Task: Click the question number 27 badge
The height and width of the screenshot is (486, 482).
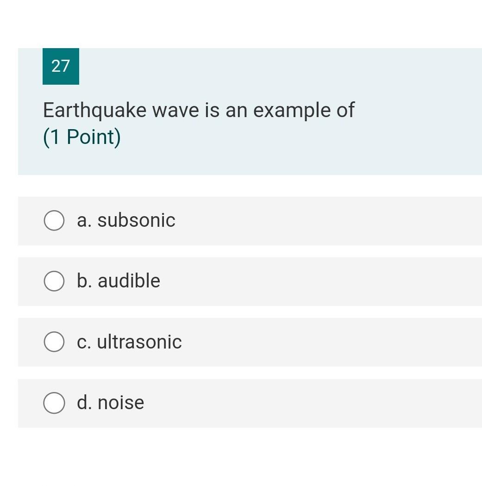Action: pyautogui.click(x=61, y=66)
